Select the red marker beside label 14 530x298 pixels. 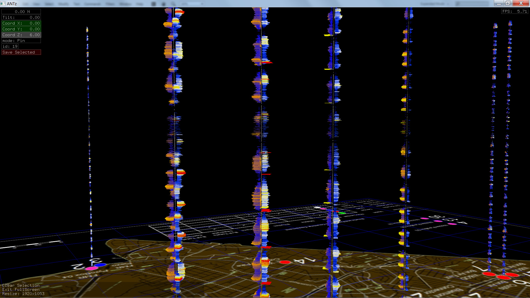pos(285,262)
